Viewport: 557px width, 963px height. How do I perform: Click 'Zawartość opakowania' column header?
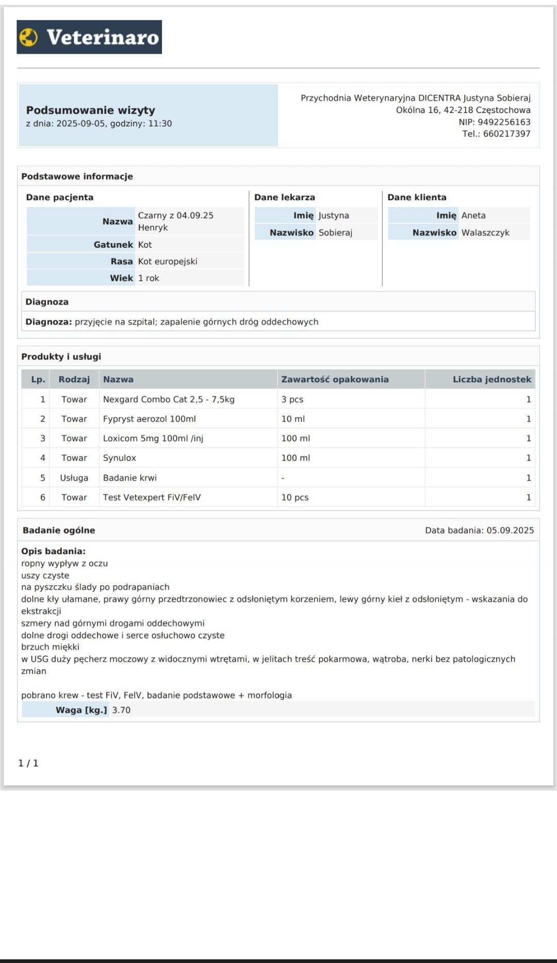335,379
